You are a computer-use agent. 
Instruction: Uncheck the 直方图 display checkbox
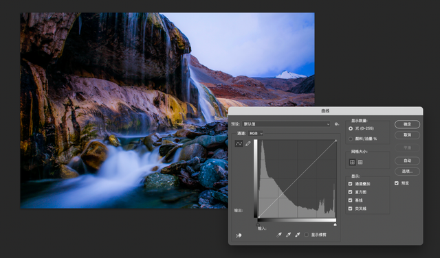pyautogui.click(x=350, y=192)
